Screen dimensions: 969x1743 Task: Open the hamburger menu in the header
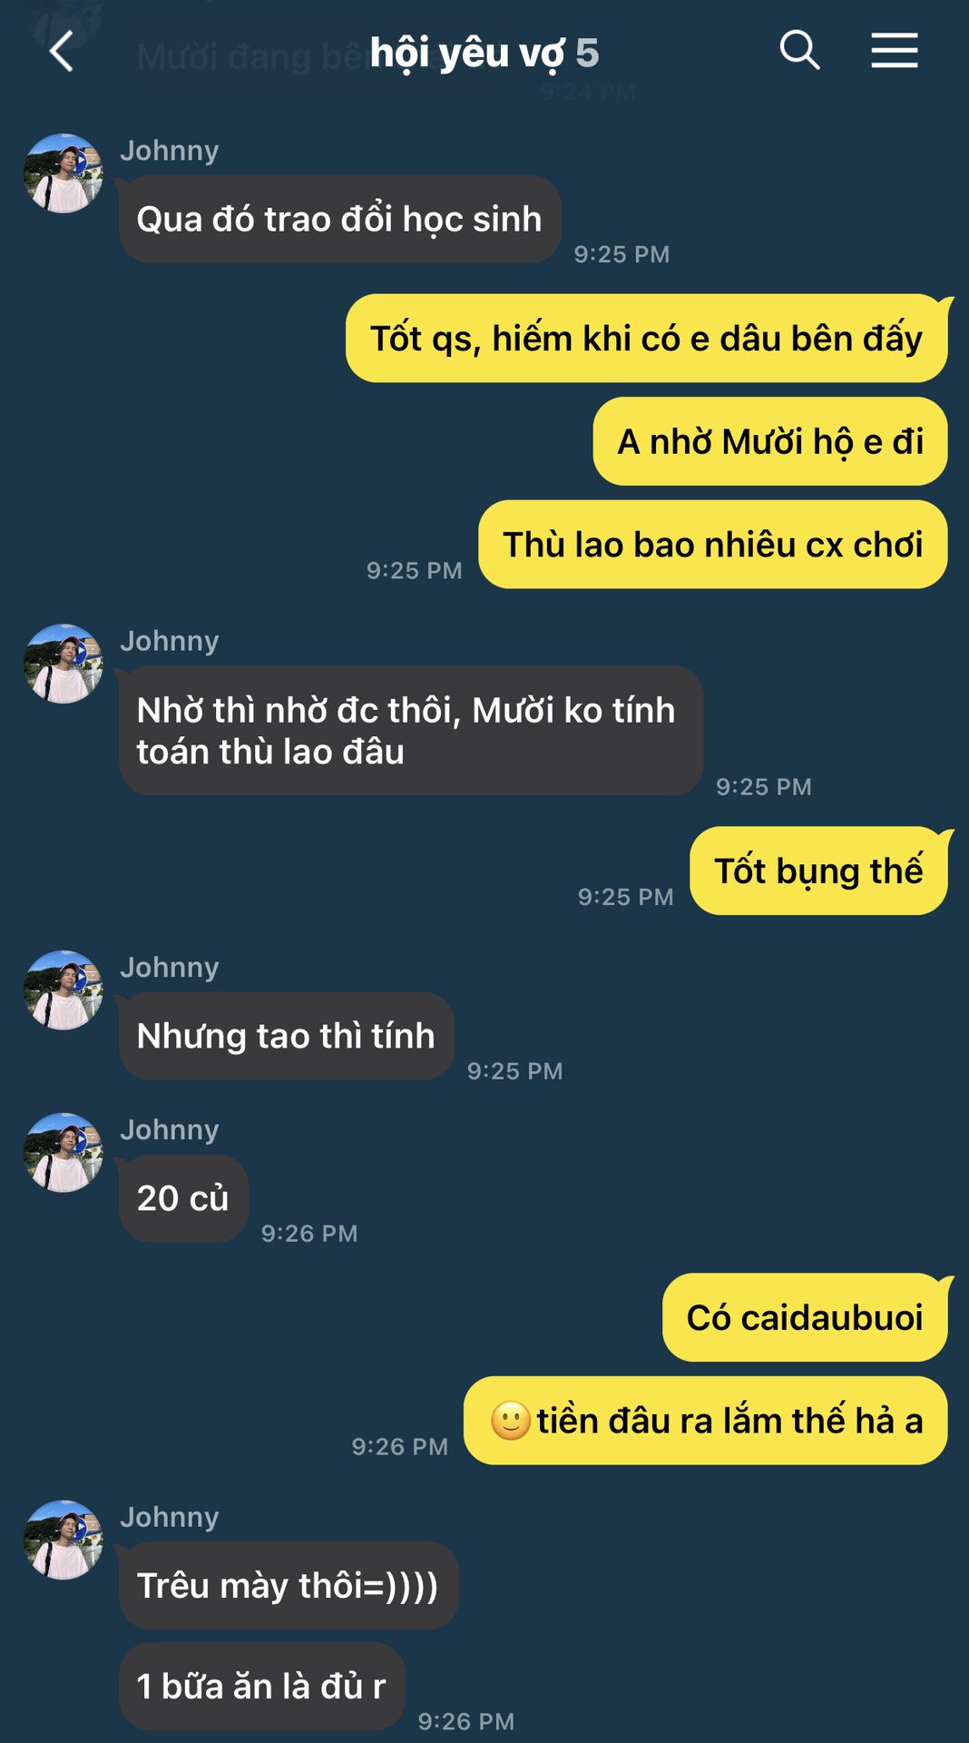[895, 50]
